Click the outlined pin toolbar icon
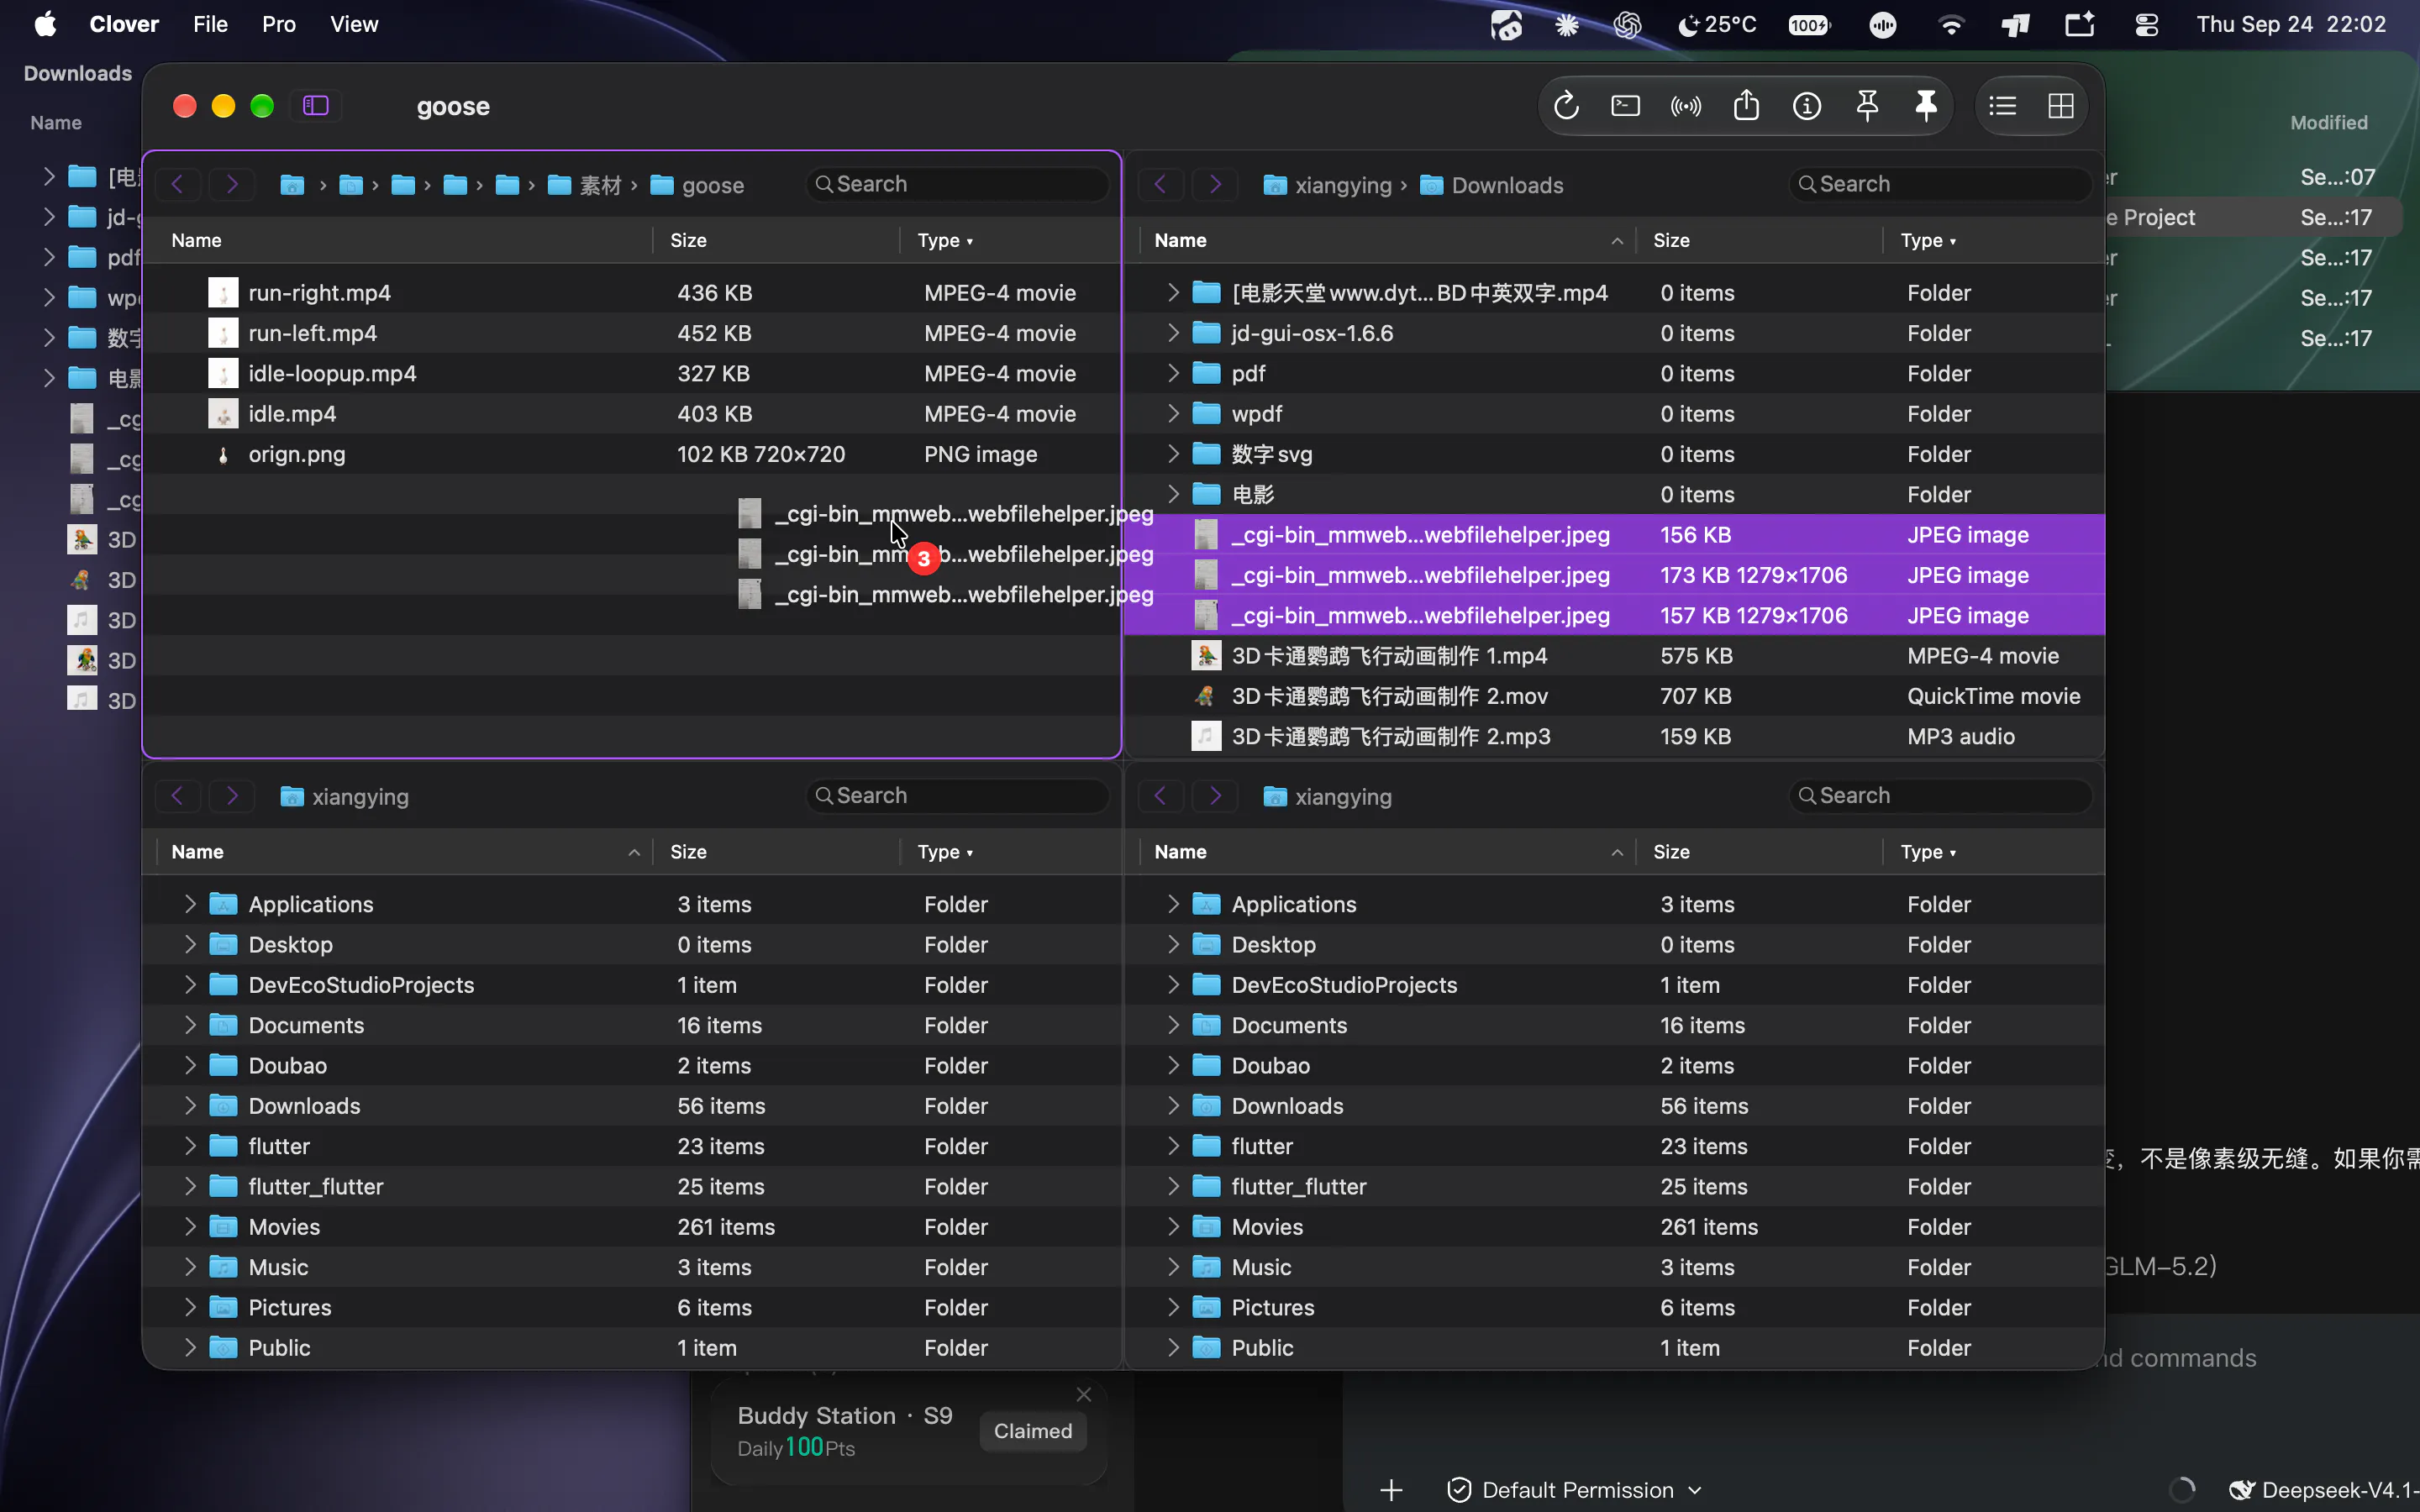2420x1512 pixels. pos(1867,105)
